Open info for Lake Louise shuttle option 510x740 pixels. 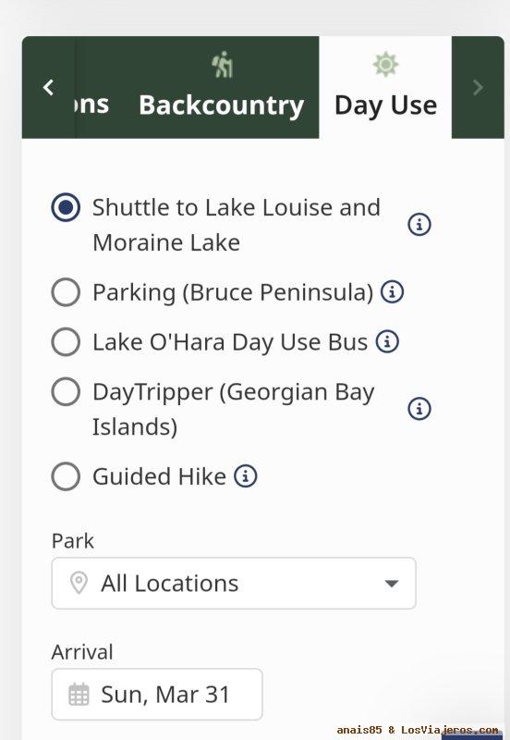419,224
